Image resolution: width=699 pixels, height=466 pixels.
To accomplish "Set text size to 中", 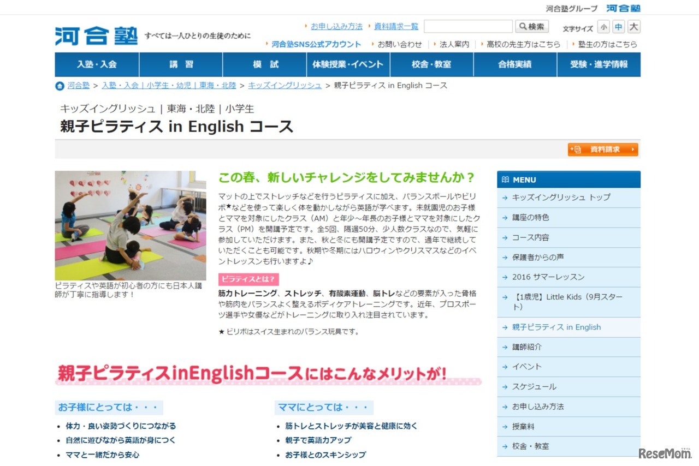I will 618,27.
